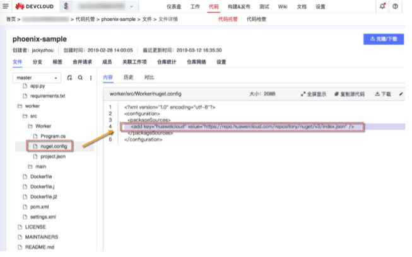Click 代码托管 in the breadcrumb
The height and width of the screenshot is (257, 412).
85,19
